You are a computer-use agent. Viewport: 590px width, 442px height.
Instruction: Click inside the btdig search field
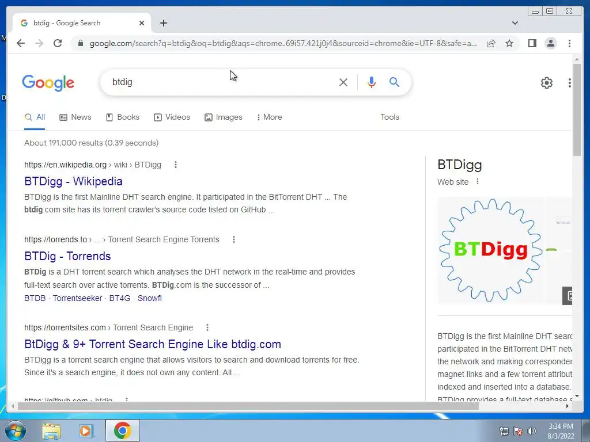coord(222,82)
